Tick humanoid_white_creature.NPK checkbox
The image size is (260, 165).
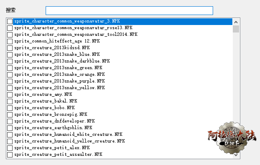tap(10, 135)
